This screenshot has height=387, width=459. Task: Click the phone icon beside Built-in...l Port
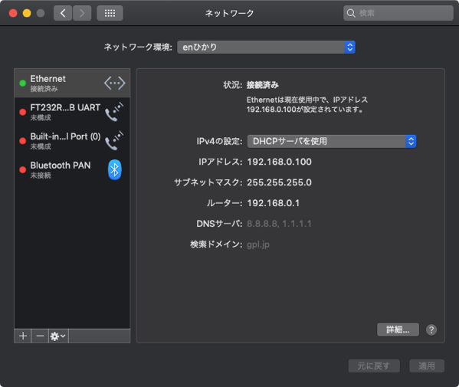tap(114, 141)
